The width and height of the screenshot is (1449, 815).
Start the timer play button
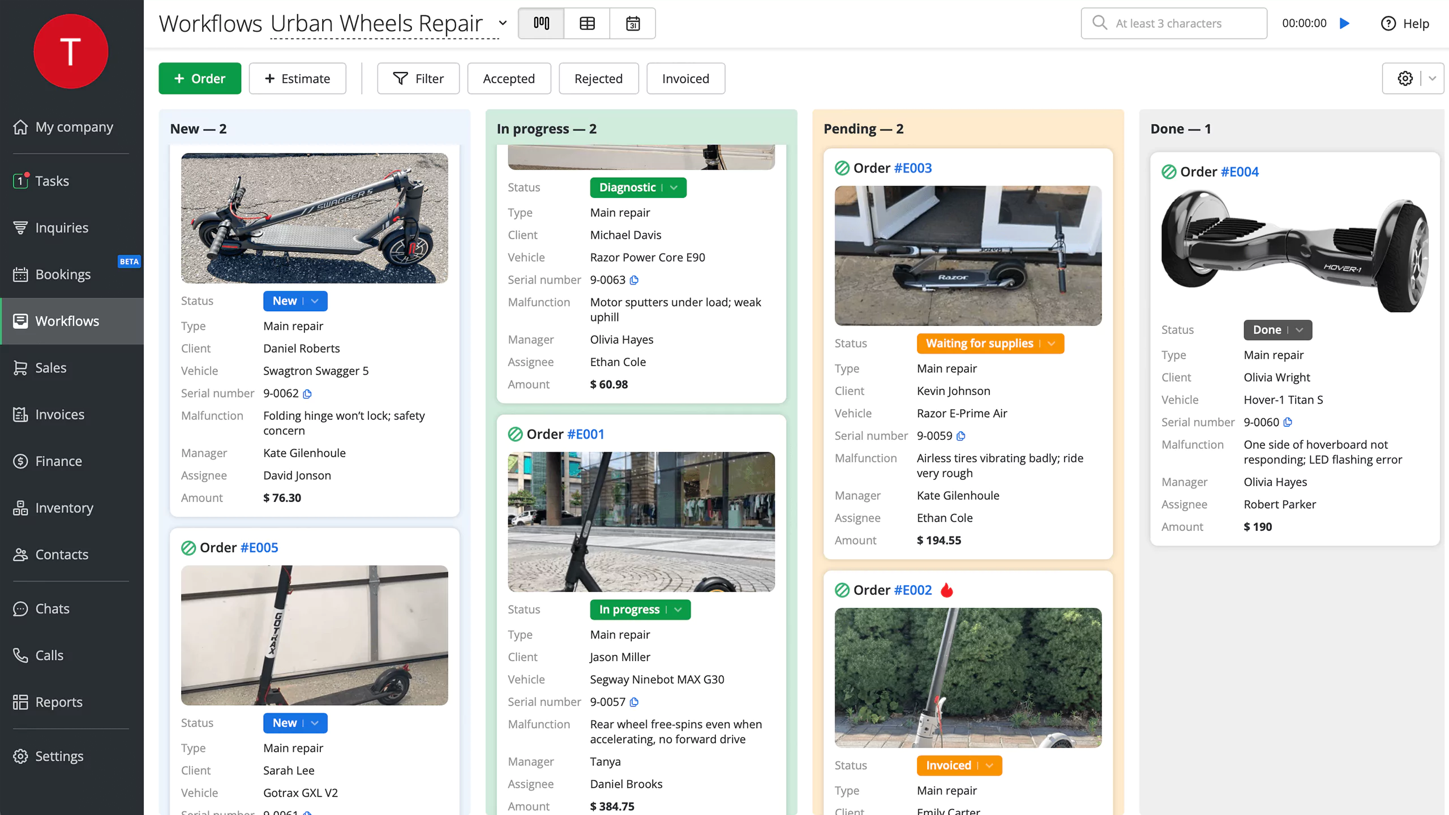(x=1345, y=23)
